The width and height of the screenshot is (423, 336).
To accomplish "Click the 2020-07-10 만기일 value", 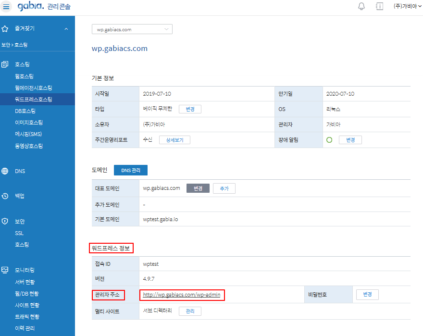I will point(340,94).
